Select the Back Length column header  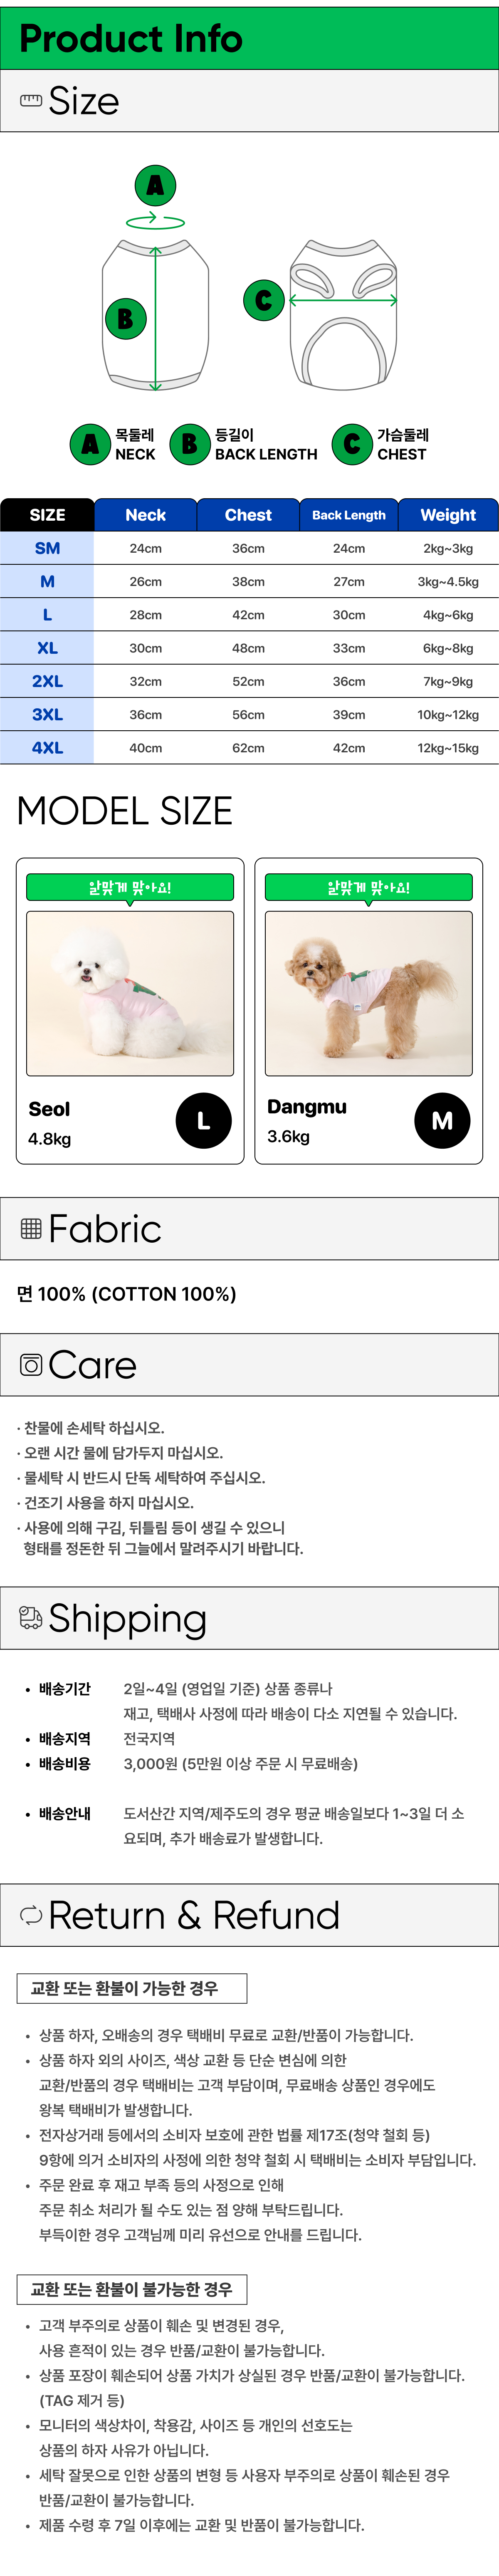point(348,515)
